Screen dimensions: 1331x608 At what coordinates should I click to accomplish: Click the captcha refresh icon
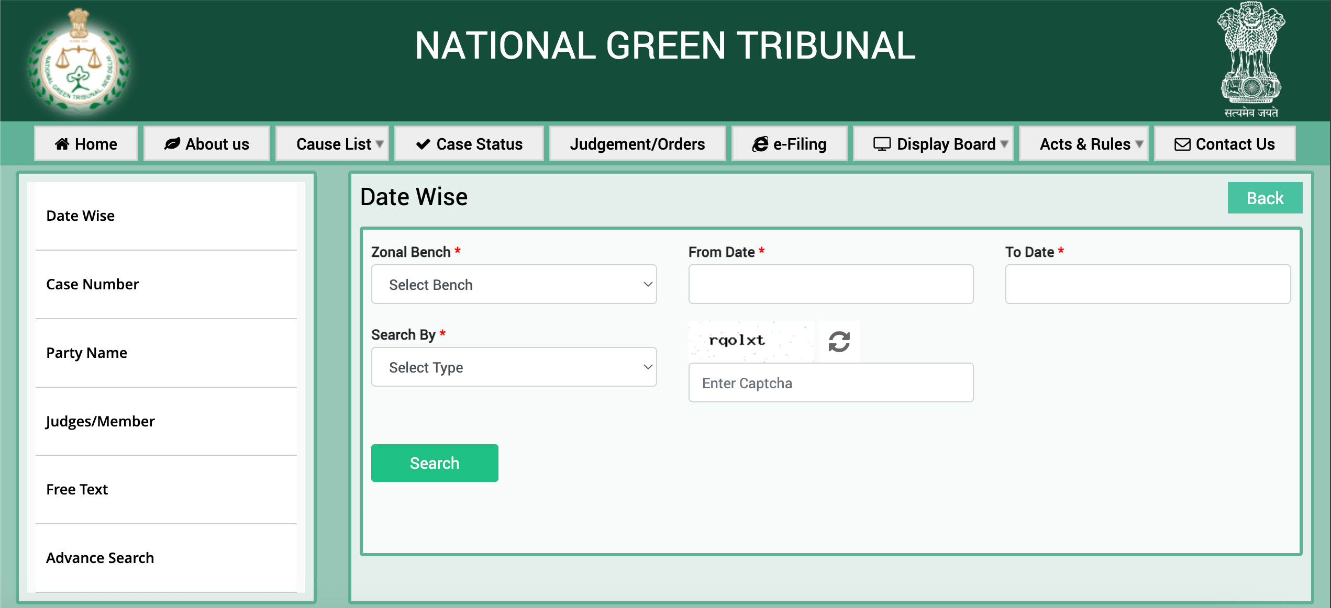tap(839, 342)
